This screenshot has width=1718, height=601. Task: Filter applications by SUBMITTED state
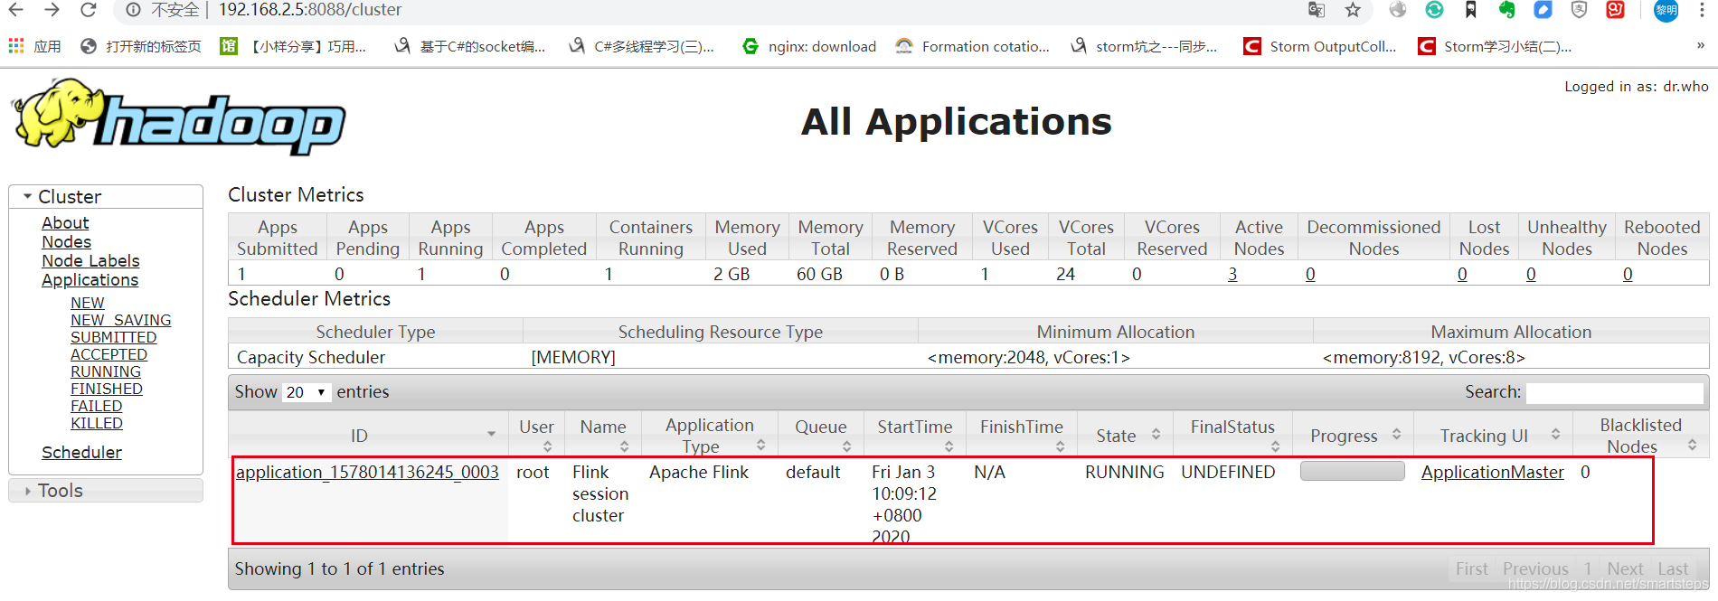coord(114,337)
